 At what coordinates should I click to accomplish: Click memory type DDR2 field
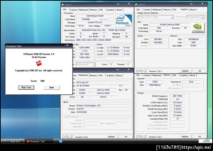(155, 82)
